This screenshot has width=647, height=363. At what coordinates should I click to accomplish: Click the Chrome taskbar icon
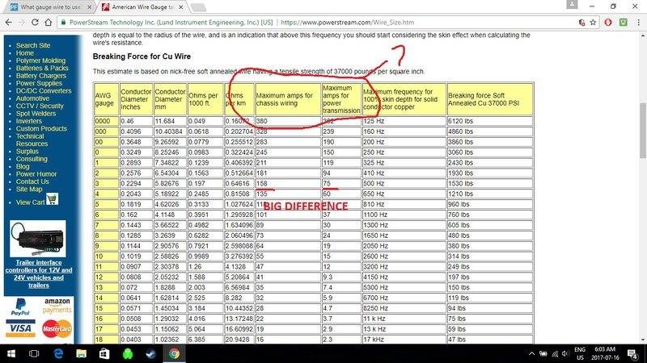tap(174, 353)
